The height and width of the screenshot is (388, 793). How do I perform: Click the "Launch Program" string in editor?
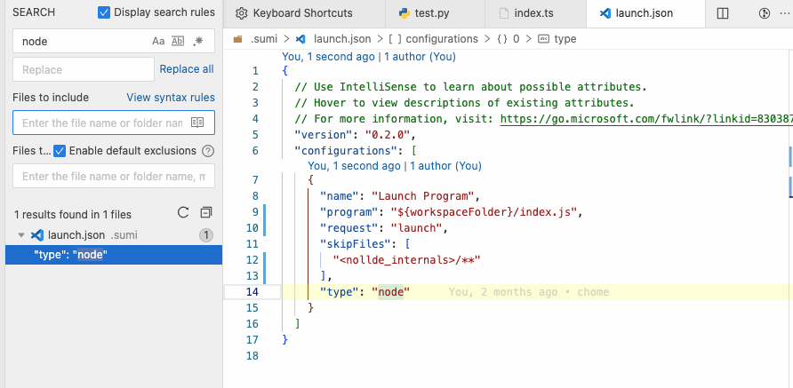click(x=423, y=195)
